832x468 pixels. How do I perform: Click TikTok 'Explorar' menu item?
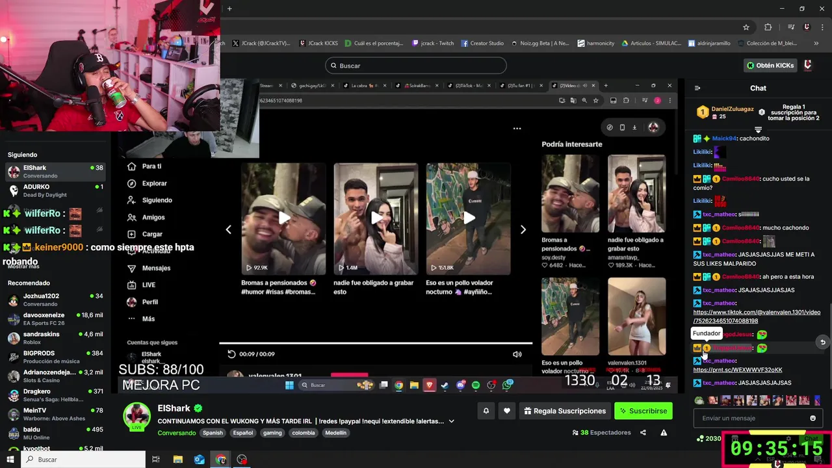[147, 183]
